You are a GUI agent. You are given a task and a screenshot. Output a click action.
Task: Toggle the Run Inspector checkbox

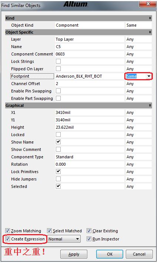coord(89,239)
